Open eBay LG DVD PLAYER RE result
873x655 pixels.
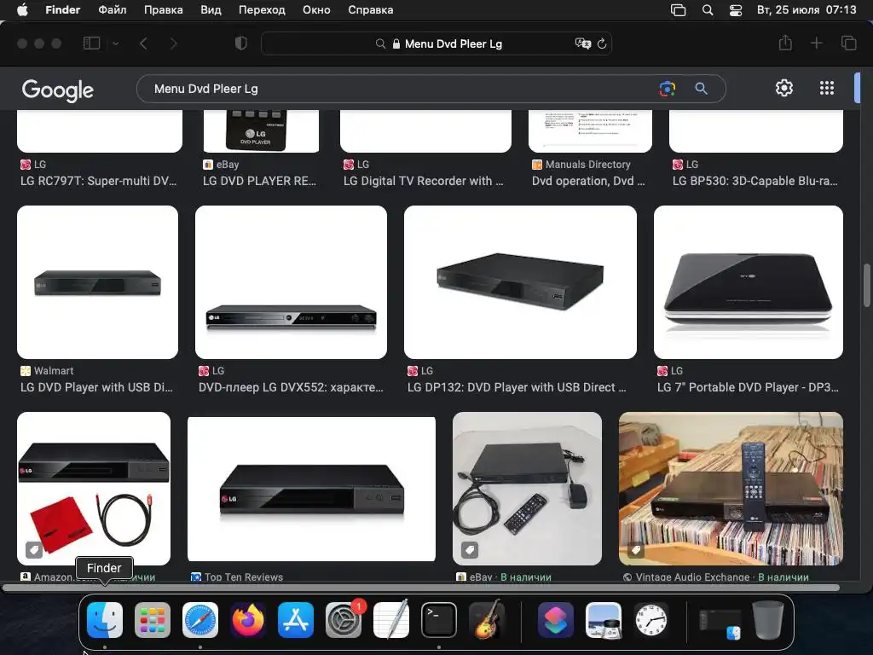pyautogui.click(x=259, y=181)
